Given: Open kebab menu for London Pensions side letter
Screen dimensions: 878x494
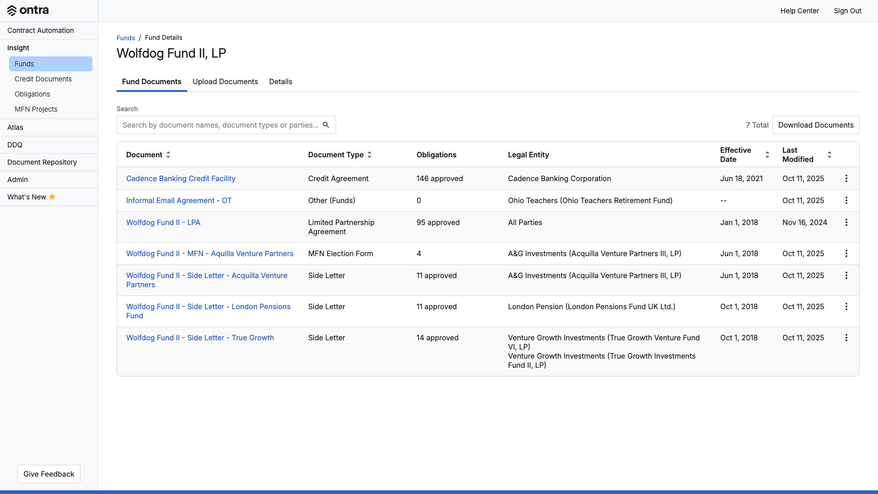Looking at the screenshot, I should (x=846, y=306).
